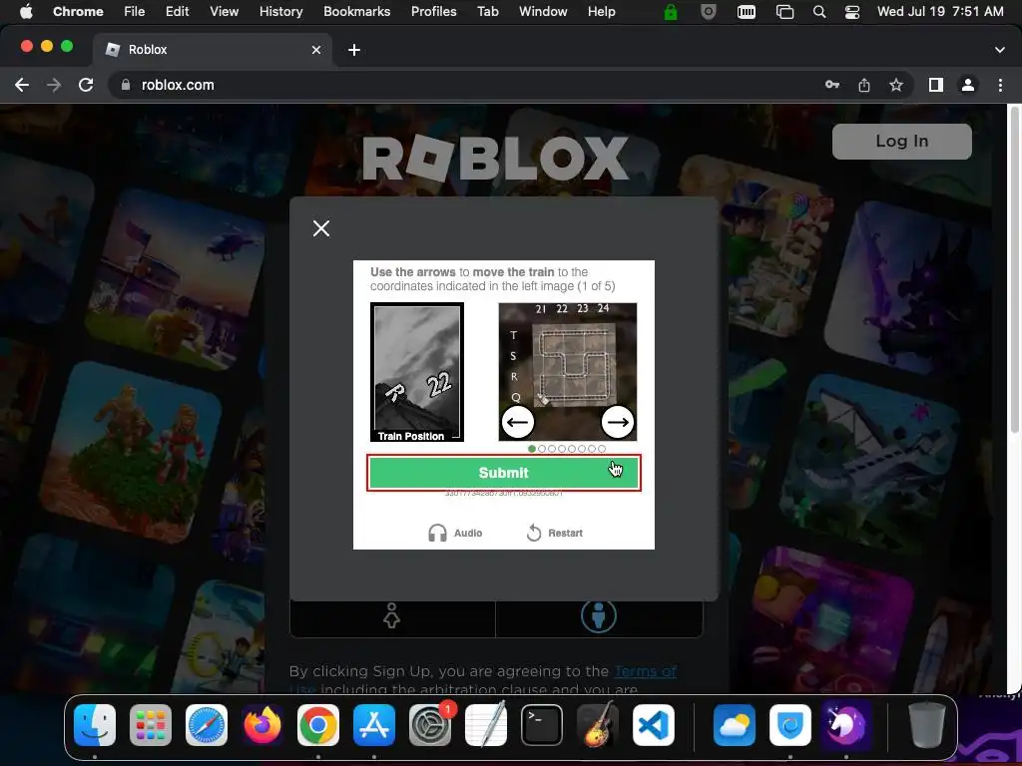Open Control Center in the menu bar

852,12
